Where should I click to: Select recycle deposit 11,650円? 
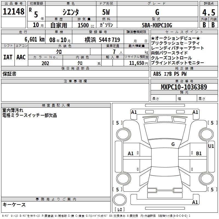tap(139, 63)
